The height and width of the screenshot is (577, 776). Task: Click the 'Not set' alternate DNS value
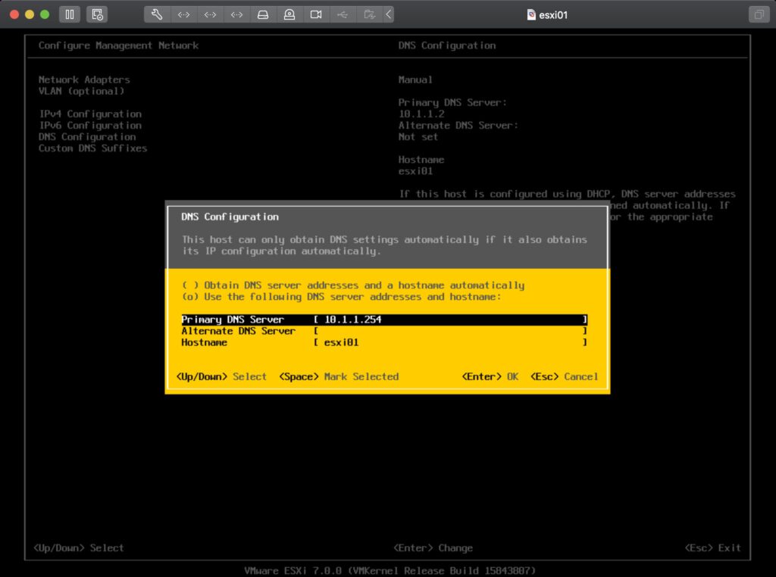[x=418, y=136]
